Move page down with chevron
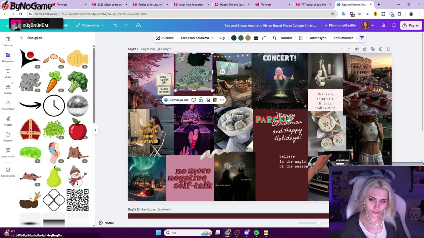Image resolution: width=424 pixels, height=238 pixels. [x=349, y=49]
